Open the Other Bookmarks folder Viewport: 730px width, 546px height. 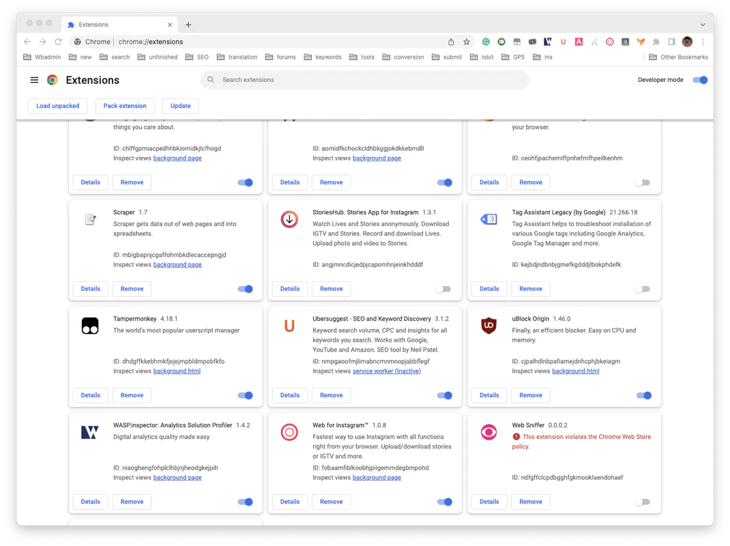[x=677, y=57]
